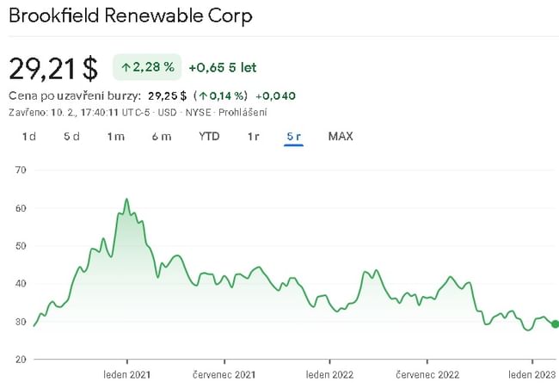Viewport: 559px width, 388px height.
Task: Click the active 5 r tab
Action: (293, 136)
